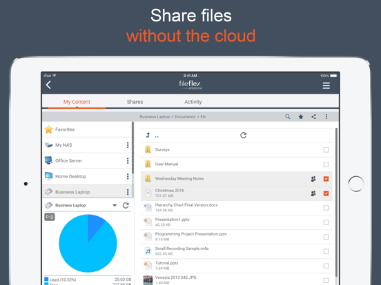Viewport: 381px width, 285px height.
Task: Click the Christmas 2016 file icon
Action: coord(148,193)
